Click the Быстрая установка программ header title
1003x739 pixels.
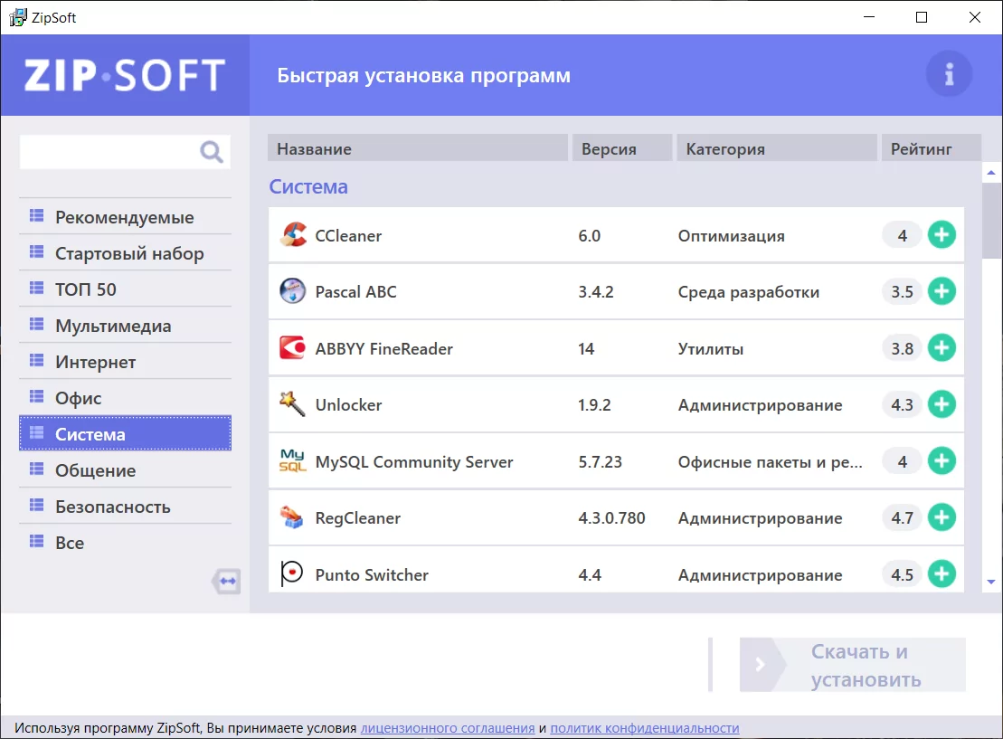click(423, 75)
